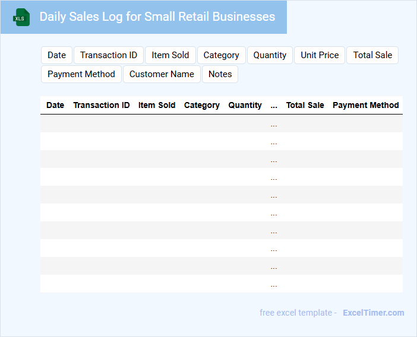
Task: Select the Quantity table column header
Action: coord(245,105)
